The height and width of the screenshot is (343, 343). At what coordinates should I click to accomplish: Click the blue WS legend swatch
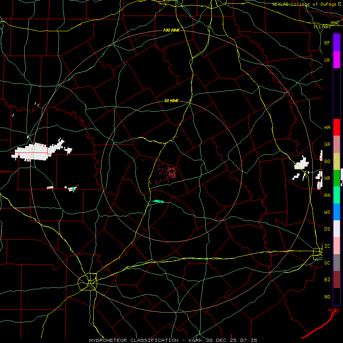337,212
